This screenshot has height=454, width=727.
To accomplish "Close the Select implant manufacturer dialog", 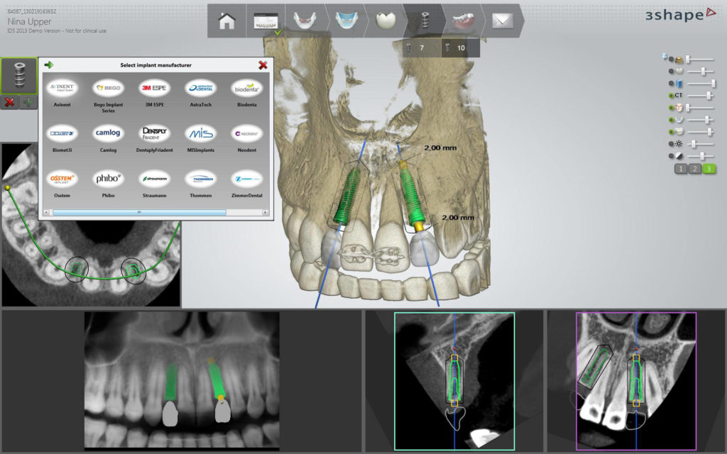I will coord(263,65).
